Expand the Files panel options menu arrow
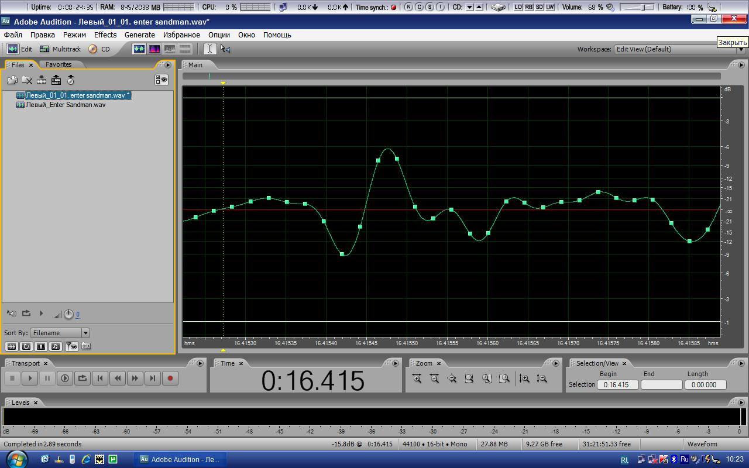The image size is (749, 468). tap(168, 65)
